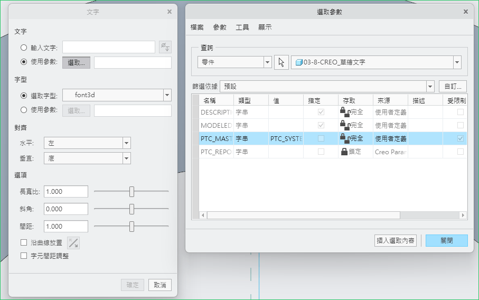The height and width of the screenshot is (300, 479).
Task: Click the flip text on curve icon
Action: pyautogui.click(x=73, y=243)
